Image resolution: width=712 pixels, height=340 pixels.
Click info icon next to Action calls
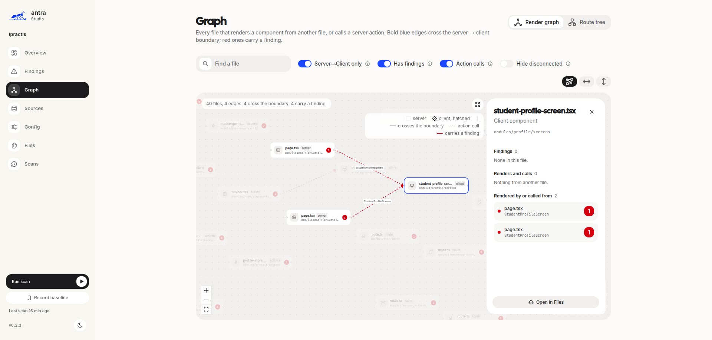[x=490, y=64]
